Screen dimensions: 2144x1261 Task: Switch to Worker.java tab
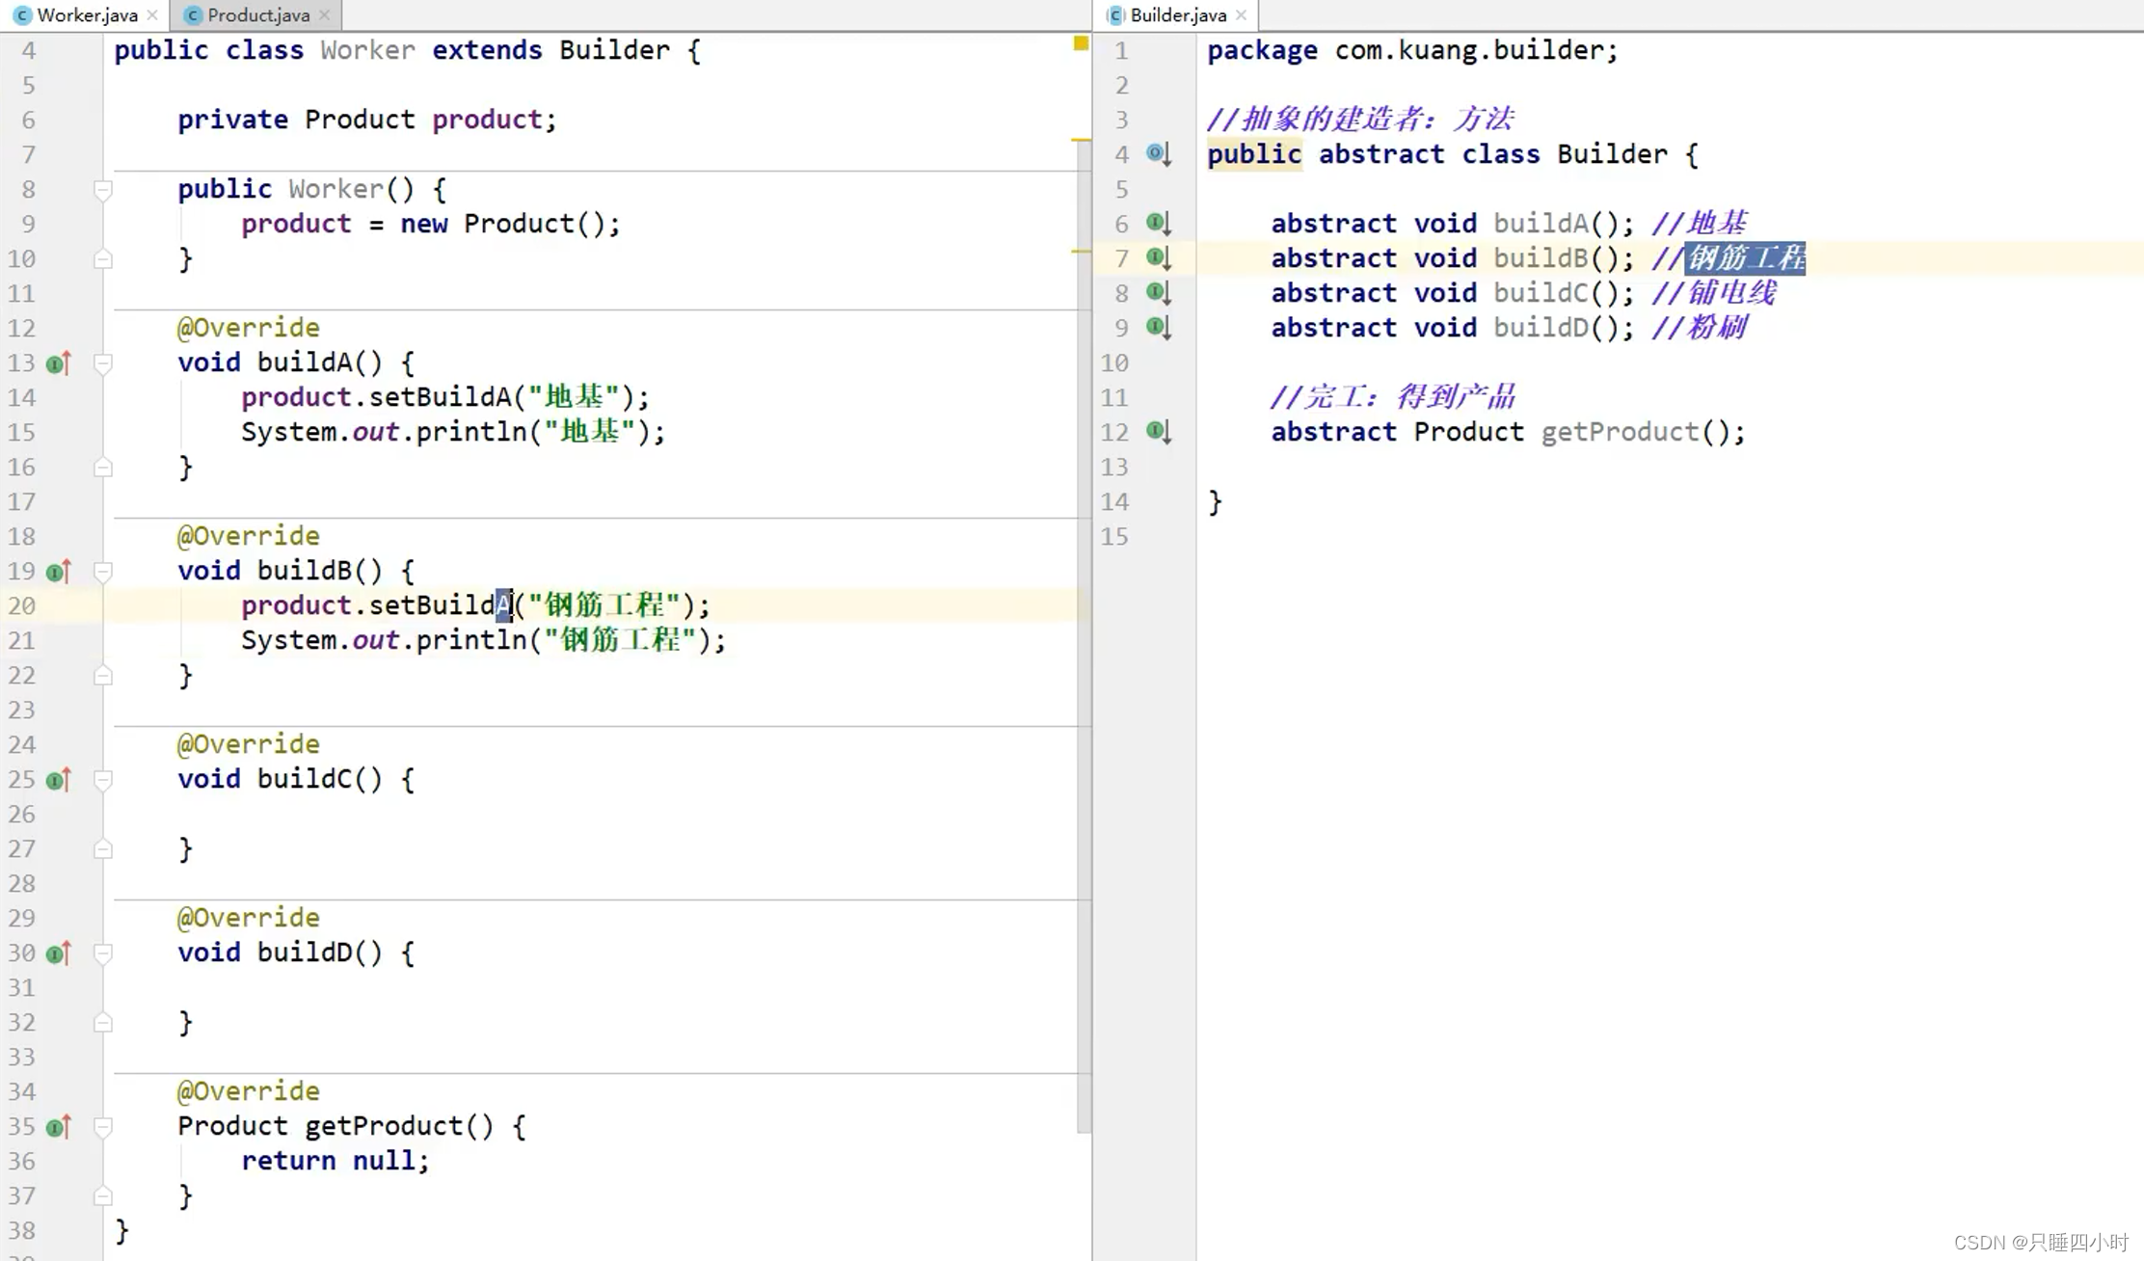coord(87,15)
